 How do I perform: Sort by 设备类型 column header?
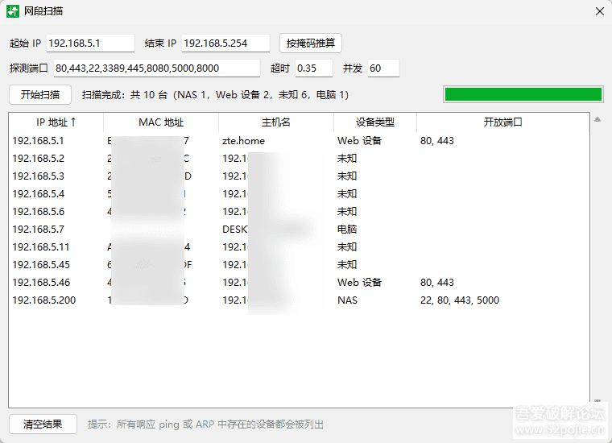pos(375,122)
